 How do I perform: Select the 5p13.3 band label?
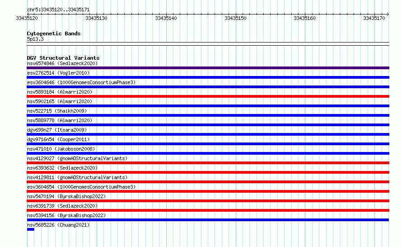(35, 39)
